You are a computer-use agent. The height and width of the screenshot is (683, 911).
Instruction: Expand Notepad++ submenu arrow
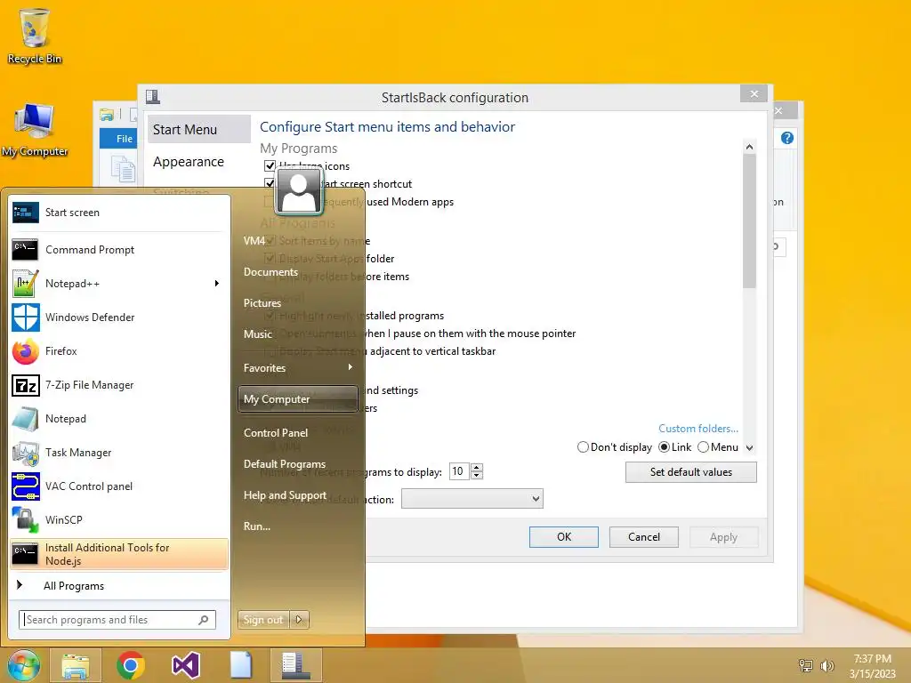pyautogui.click(x=217, y=284)
